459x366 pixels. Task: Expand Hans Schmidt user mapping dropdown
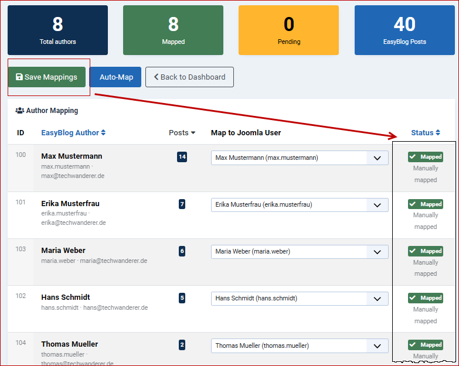pos(300,298)
